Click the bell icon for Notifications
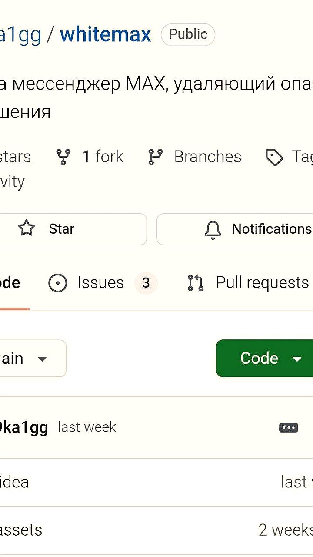 click(213, 229)
